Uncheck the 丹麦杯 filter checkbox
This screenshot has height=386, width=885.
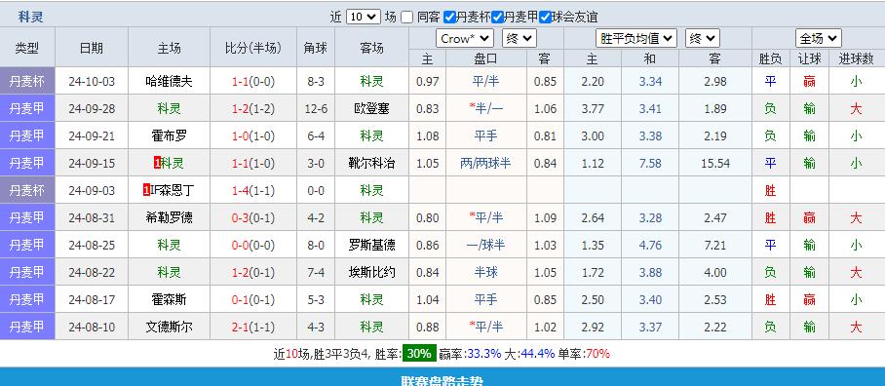point(449,17)
